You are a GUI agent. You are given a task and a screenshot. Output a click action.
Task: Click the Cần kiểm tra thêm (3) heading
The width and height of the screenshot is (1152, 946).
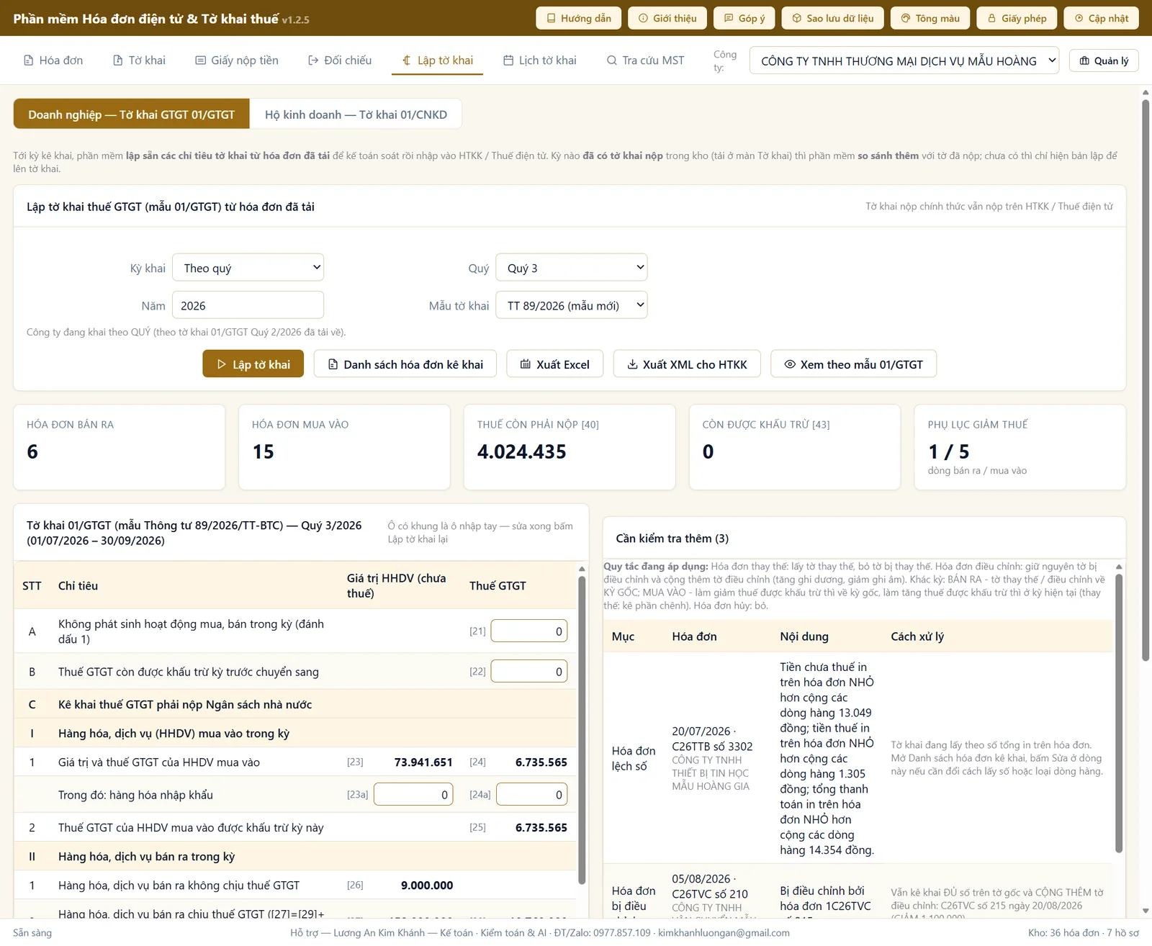point(672,539)
